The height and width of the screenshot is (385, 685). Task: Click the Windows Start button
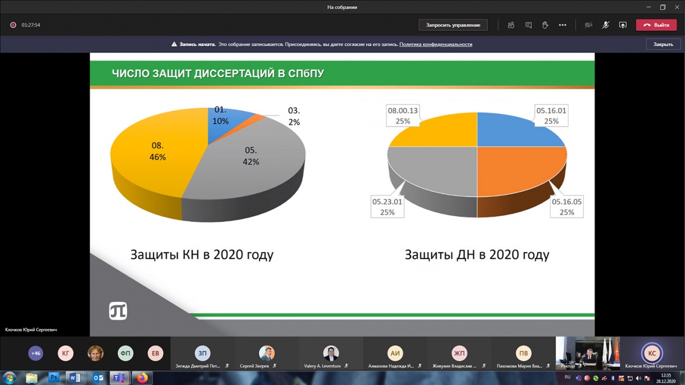tap(10, 378)
